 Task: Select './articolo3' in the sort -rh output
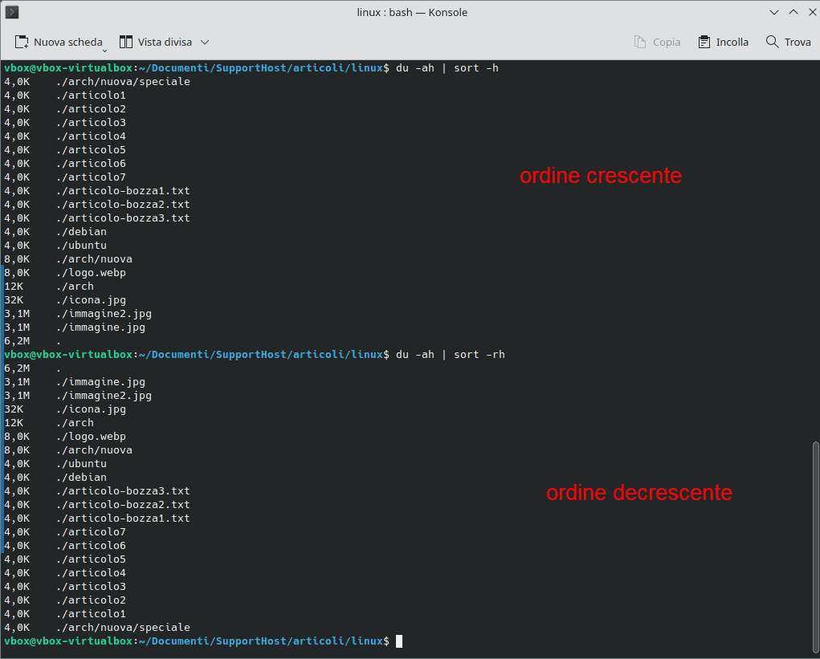pos(91,587)
